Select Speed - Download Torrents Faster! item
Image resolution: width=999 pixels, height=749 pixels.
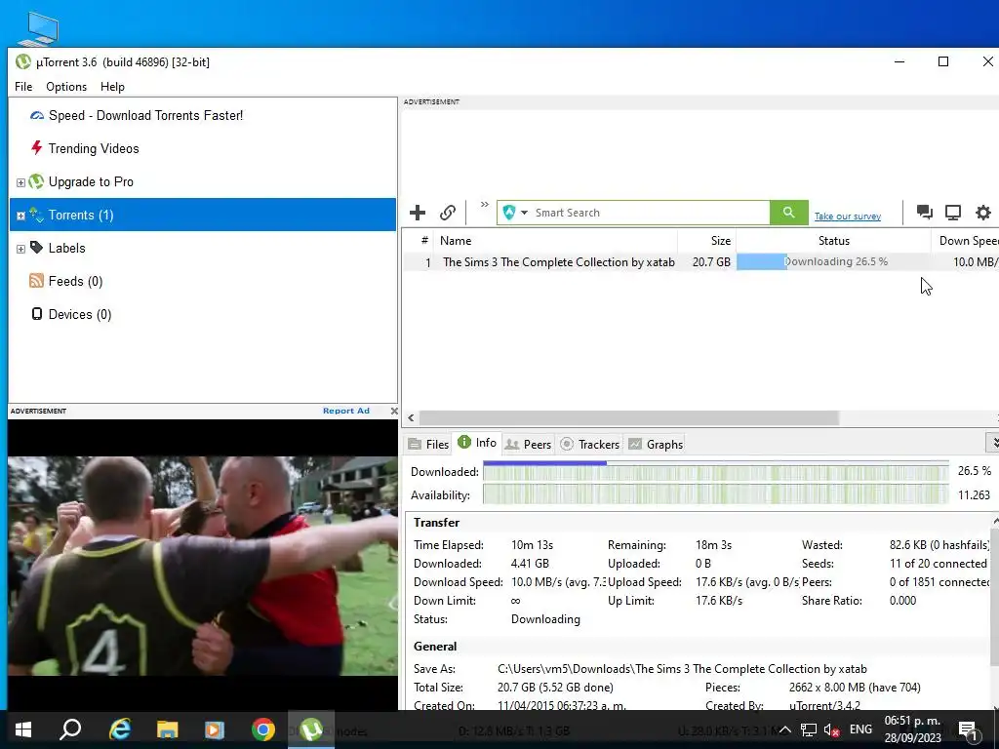click(146, 115)
